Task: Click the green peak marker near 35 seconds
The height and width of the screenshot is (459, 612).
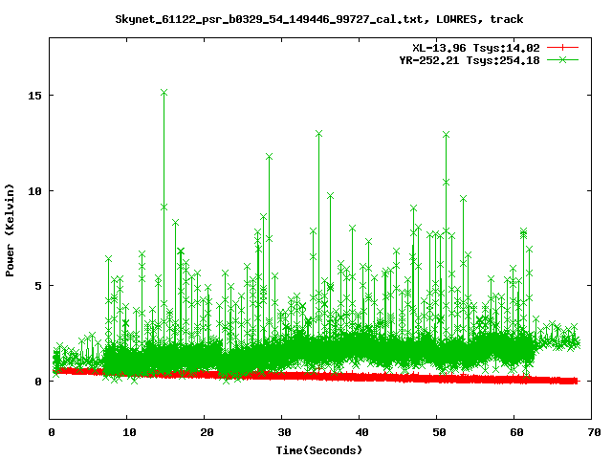Action: [318, 134]
